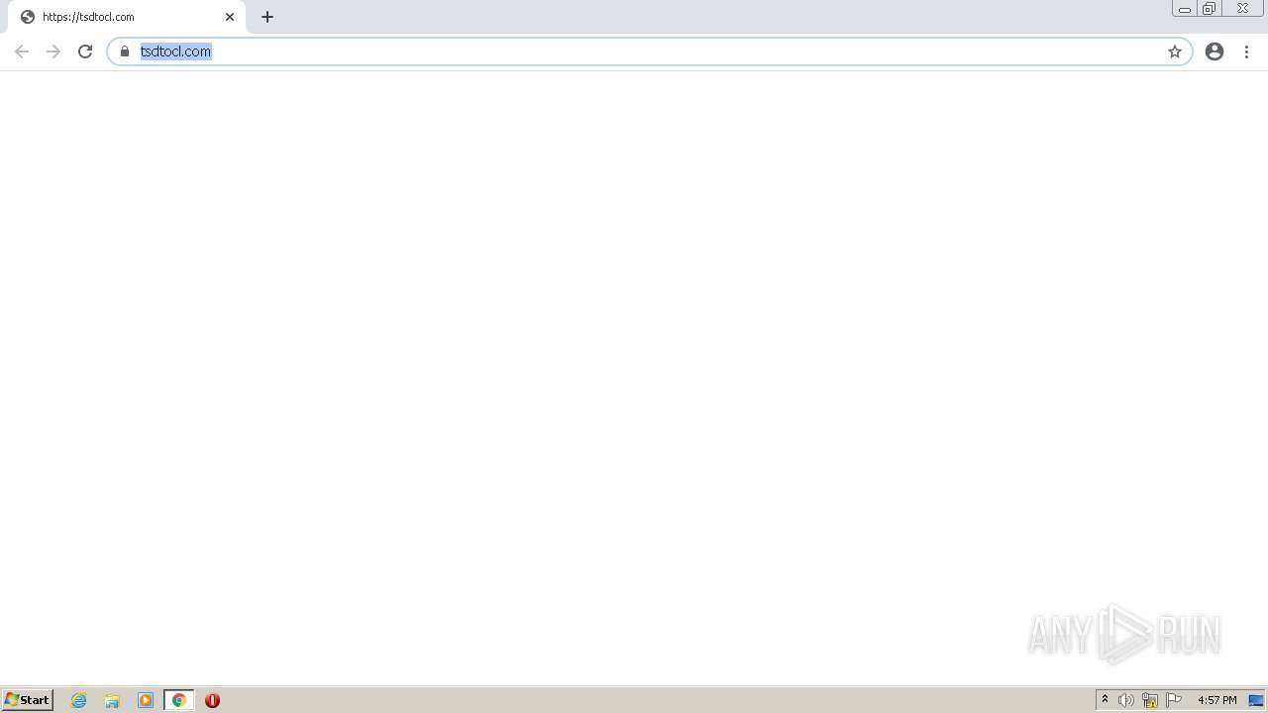Open Windows Explorer folder icon in taskbar
Viewport: 1268px width, 713px height.
[112, 700]
